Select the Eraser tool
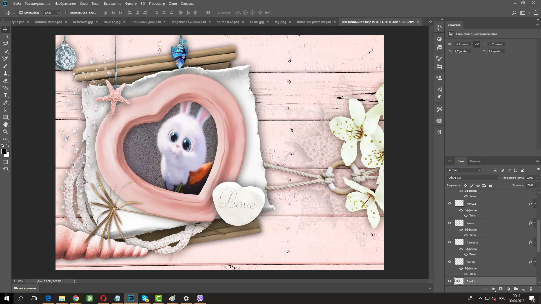Viewport: 541px width, 304px height. (5, 81)
